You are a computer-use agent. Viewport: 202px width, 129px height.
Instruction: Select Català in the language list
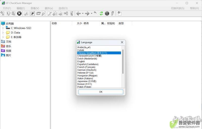pyautogui.click(x=81, y=50)
